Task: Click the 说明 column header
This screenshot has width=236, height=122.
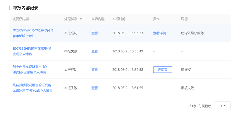Action: point(184,19)
